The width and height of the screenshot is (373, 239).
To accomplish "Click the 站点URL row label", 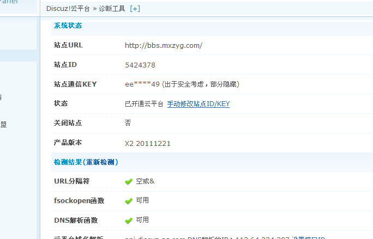I will (x=68, y=45).
